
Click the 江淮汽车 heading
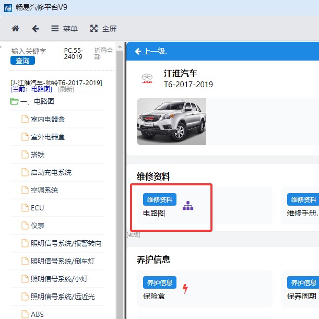coord(180,74)
